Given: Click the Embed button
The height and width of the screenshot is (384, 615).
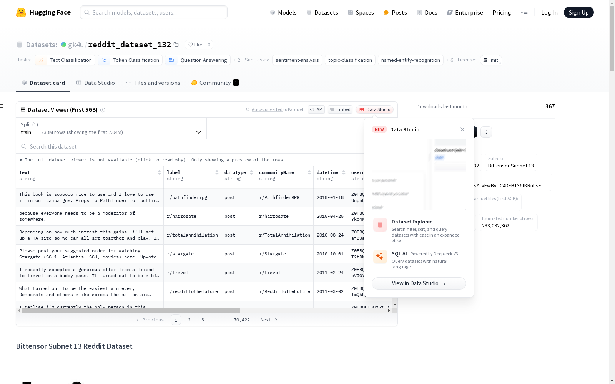Looking at the screenshot, I should pyautogui.click(x=340, y=109).
